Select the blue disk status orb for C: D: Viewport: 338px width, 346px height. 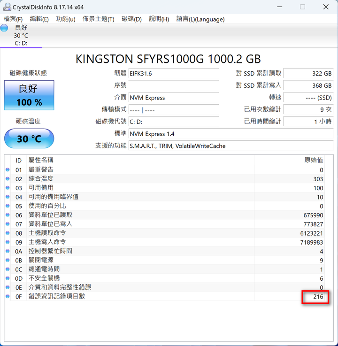pos(4,28)
